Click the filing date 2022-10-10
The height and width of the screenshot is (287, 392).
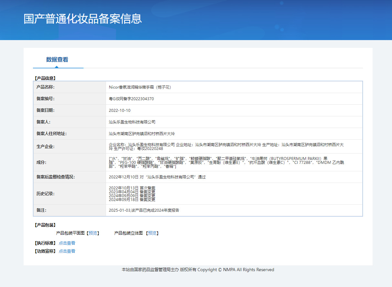pos(120,111)
